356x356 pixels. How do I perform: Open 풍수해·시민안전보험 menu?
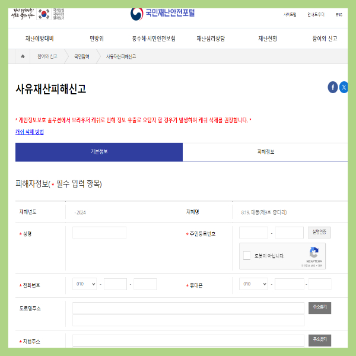click(154, 39)
